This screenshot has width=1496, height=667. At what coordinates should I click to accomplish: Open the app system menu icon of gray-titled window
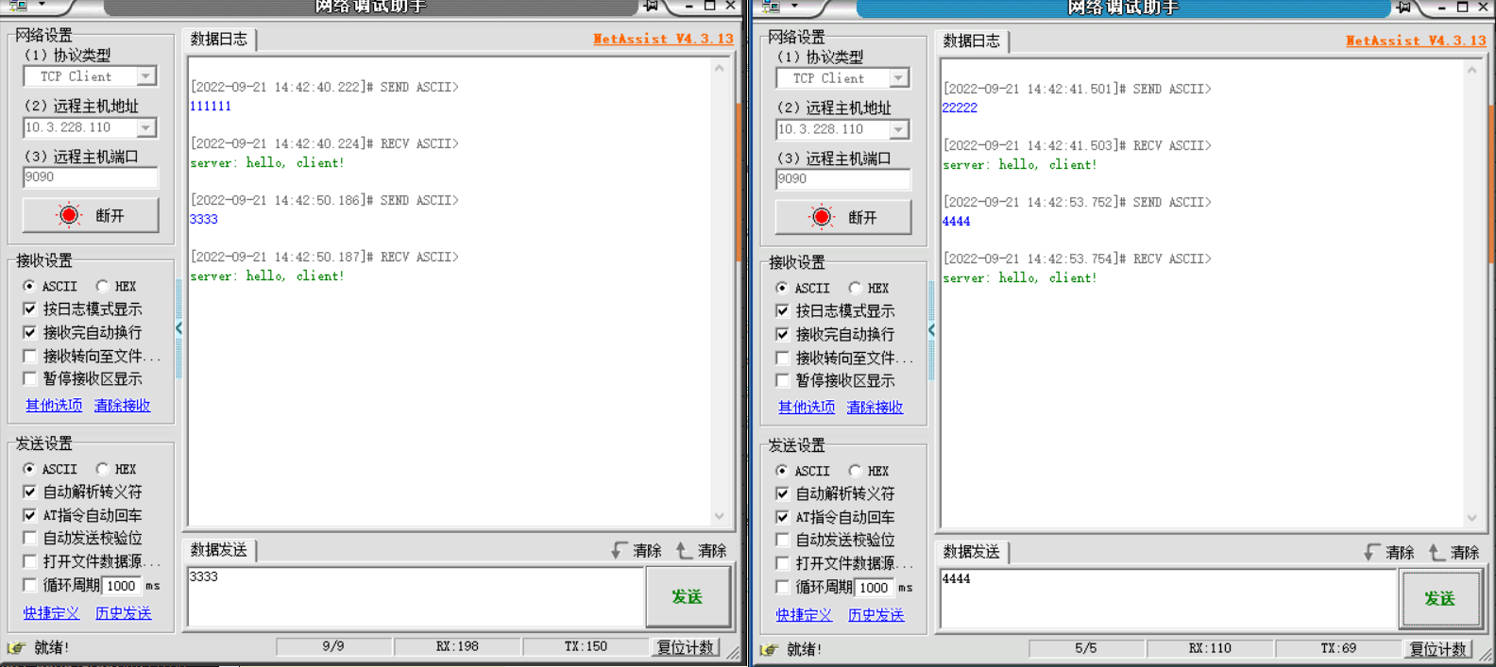click(x=18, y=6)
